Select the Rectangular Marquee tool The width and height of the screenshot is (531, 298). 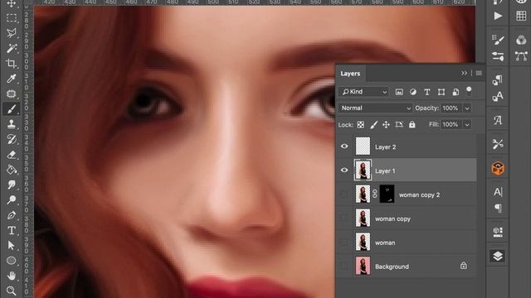[12, 18]
